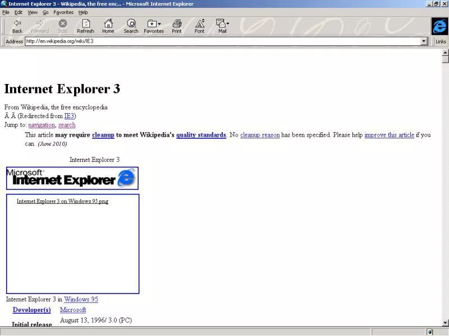Viewport: 449px width, 336px height.
Task: Open the Windows 95 link
Action: point(81,299)
